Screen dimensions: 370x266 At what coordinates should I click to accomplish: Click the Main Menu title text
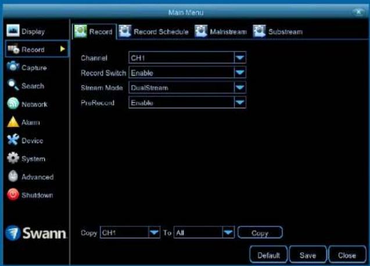click(186, 12)
